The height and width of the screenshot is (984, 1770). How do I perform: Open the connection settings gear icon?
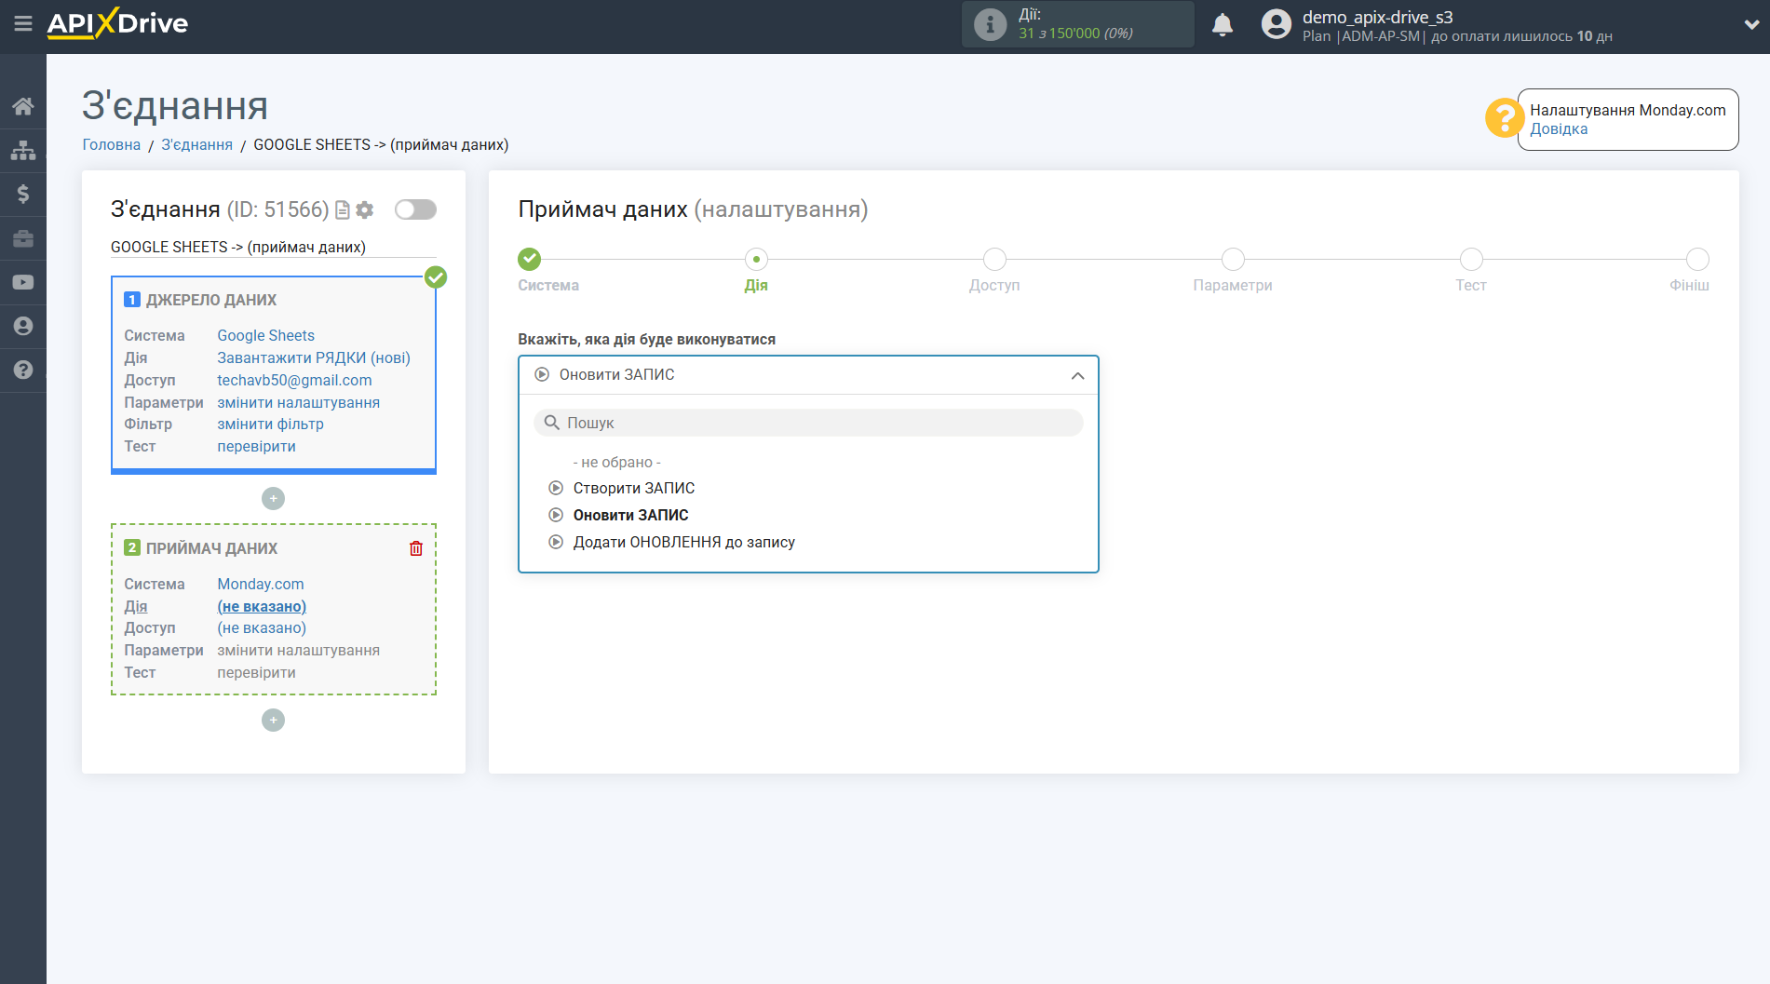coord(365,210)
